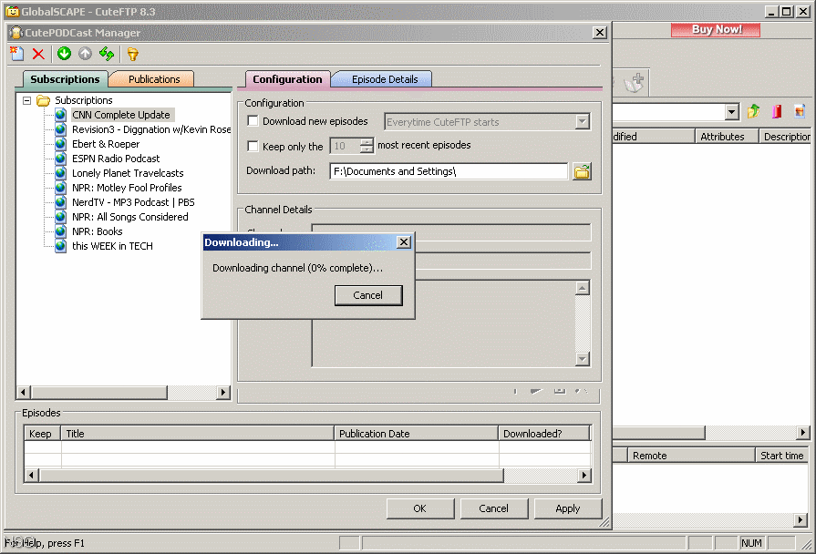Select Revision3 - Diggnation w/Kevin Rose
Viewport: 816px width, 554px height.
tap(151, 129)
